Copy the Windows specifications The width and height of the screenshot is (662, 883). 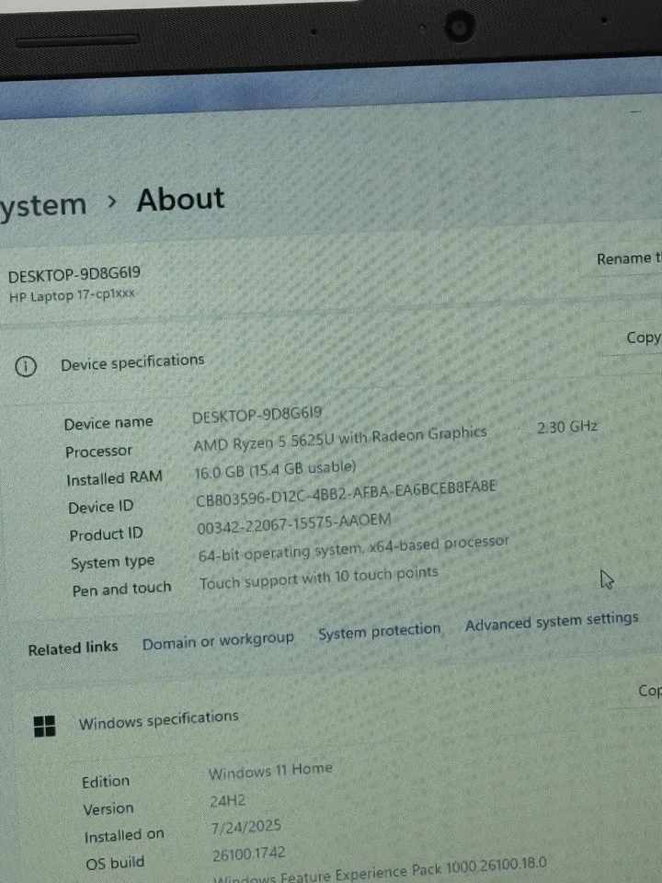click(x=650, y=691)
